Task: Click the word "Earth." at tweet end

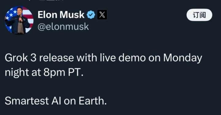Action: 93,101
